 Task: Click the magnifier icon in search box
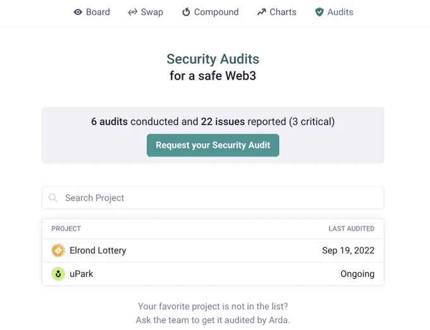click(53, 198)
